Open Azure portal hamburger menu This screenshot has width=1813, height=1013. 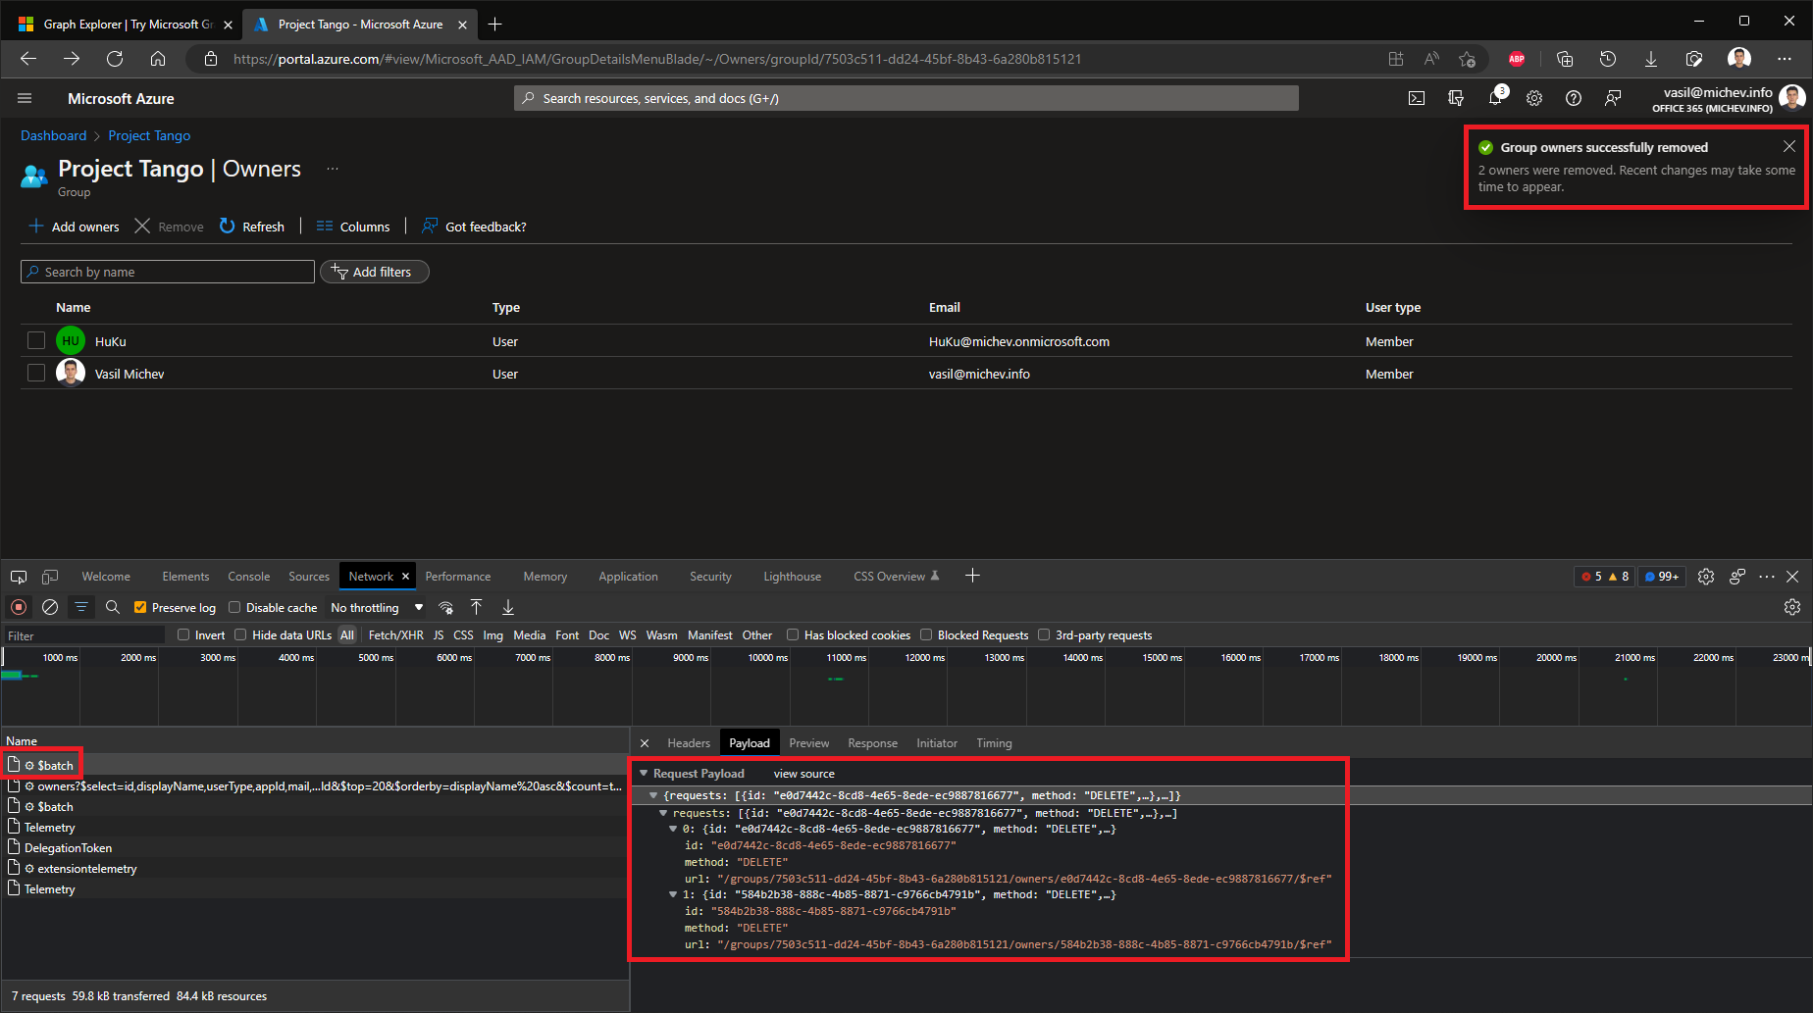pyautogui.click(x=25, y=98)
